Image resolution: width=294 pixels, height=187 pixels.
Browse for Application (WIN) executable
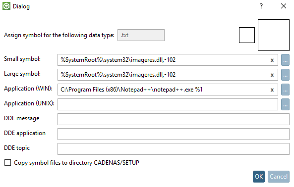[x=285, y=90]
